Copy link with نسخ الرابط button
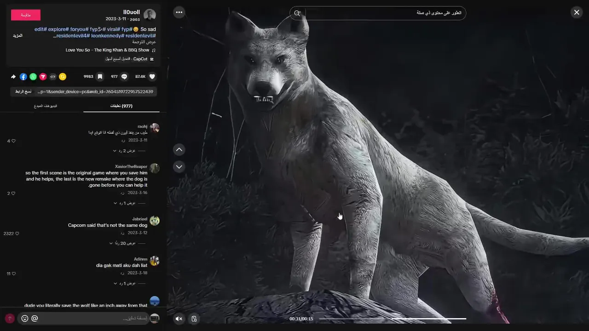The height and width of the screenshot is (331, 589). click(x=23, y=91)
